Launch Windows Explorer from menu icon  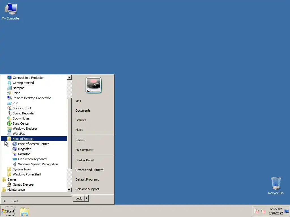pyautogui.click(x=9, y=129)
